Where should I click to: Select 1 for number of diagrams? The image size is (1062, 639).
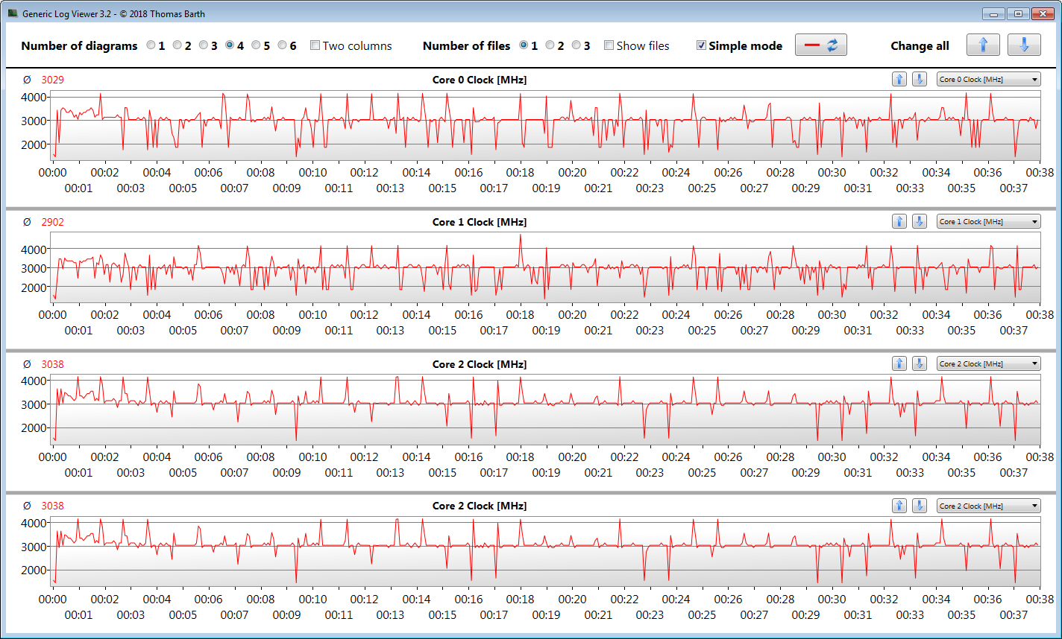pos(151,45)
